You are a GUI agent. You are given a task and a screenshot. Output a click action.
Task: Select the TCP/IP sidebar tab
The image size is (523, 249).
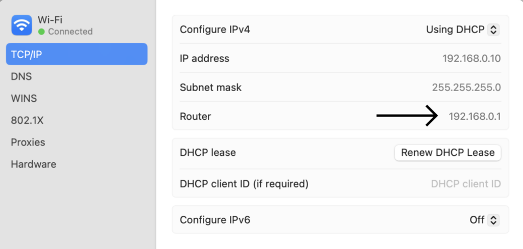click(77, 54)
